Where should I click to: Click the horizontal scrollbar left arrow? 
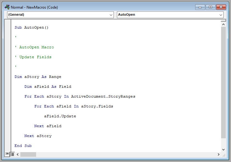(18, 154)
